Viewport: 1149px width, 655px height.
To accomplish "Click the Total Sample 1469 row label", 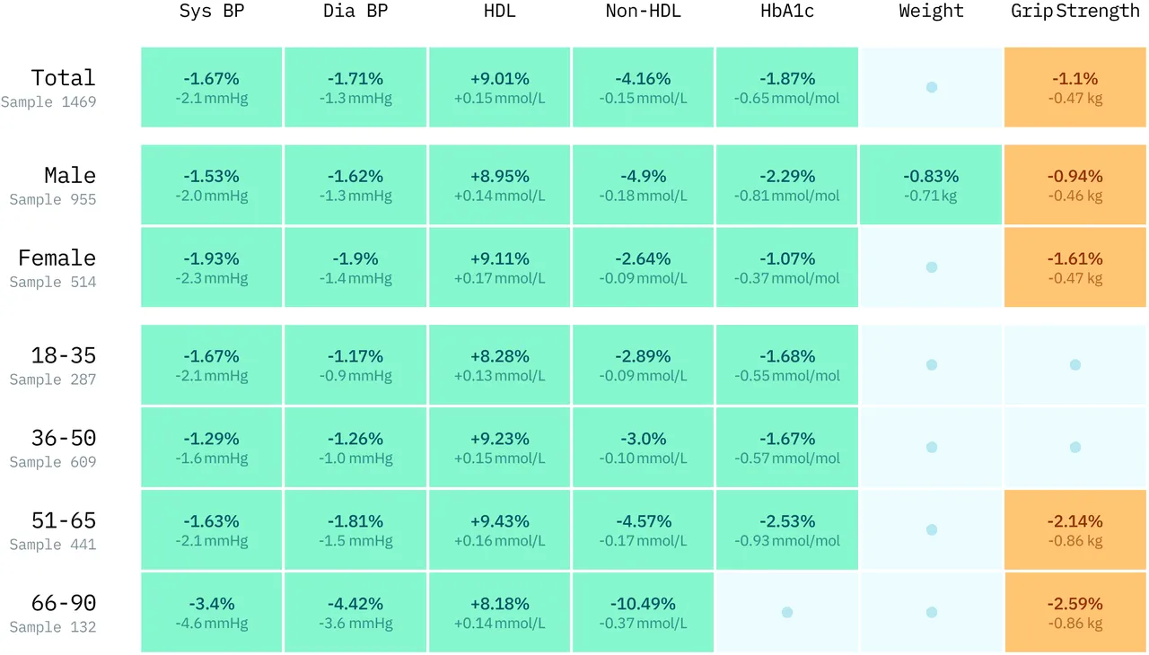I will [x=49, y=88].
